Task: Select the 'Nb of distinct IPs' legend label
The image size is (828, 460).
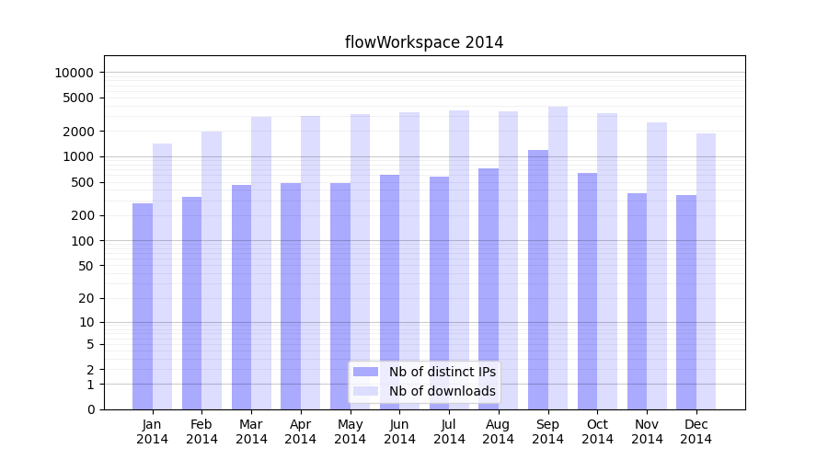Action: point(442,372)
